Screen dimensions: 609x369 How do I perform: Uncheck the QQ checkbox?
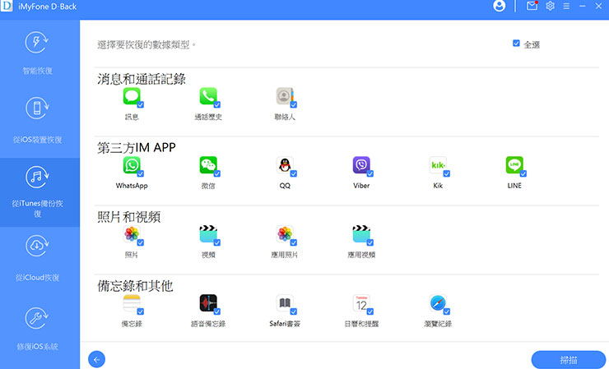[x=294, y=173]
